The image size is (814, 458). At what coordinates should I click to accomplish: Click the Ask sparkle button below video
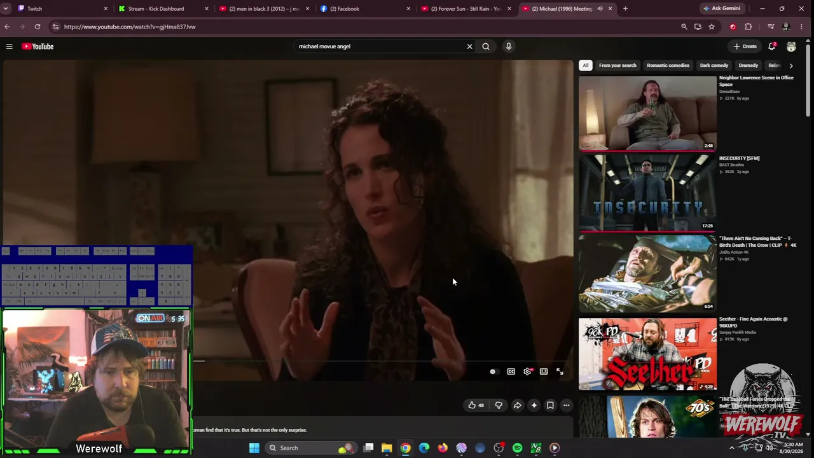tap(534, 405)
